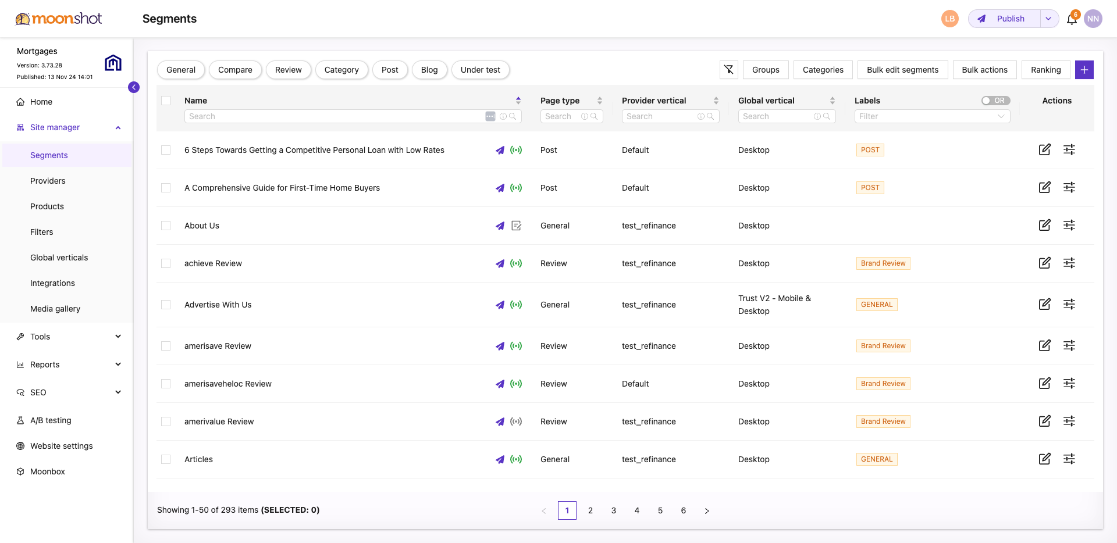Screen dimensions: 1117x543
Task: Open the Publish dropdown arrow
Action: 1048,19
